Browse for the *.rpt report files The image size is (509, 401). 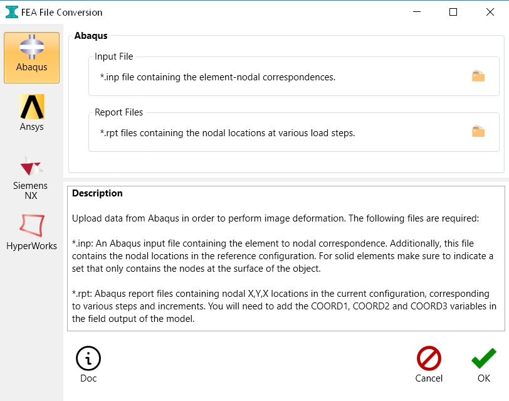tap(478, 132)
